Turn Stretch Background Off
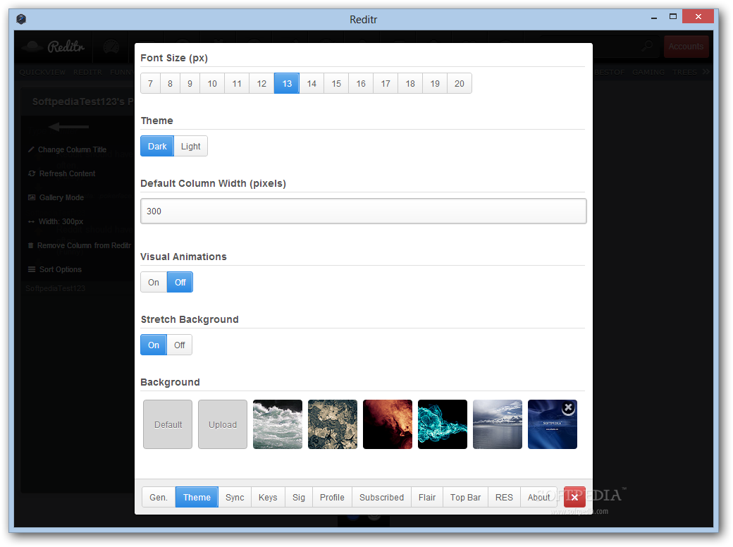This screenshot has height=547, width=733. pos(180,345)
